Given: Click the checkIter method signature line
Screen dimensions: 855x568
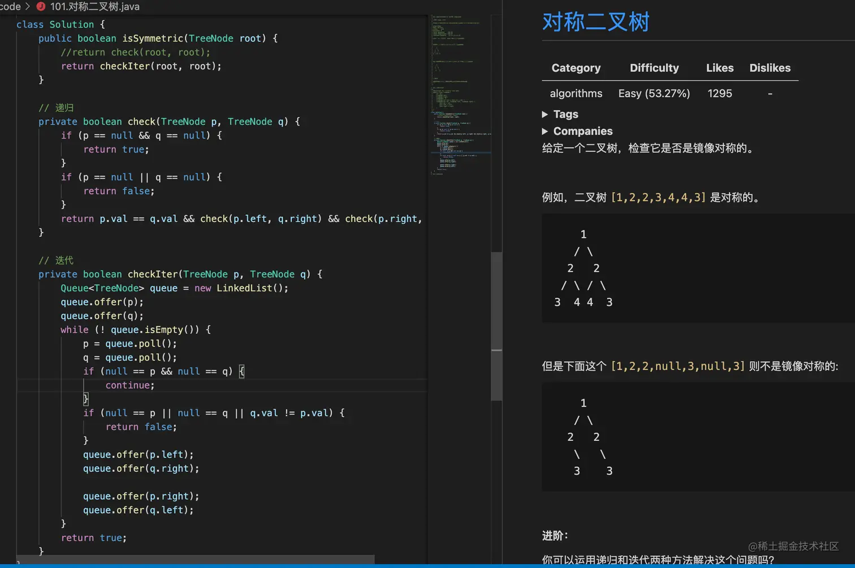Looking at the screenshot, I should [x=180, y=274].
